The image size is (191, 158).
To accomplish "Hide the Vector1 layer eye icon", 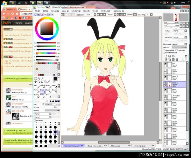I will coord(165,96).
